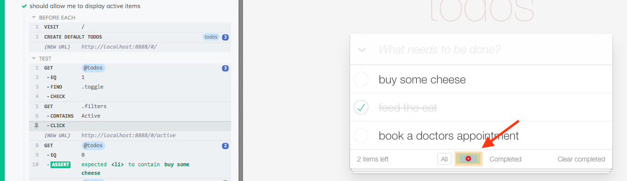Image resolution: width=627 pixels, height=181 pixels.
Task: Click the todos alias badge
Action: tap(211, 37)
